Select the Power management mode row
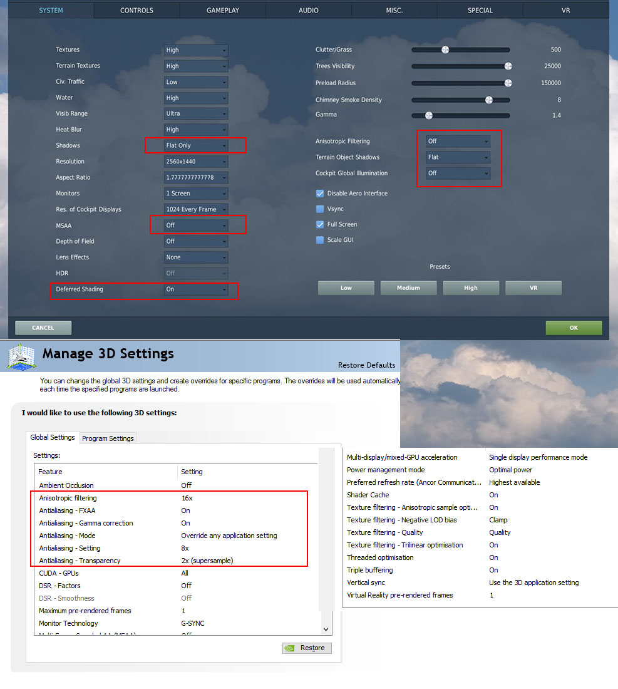618x689 pixels. [480, 470]
